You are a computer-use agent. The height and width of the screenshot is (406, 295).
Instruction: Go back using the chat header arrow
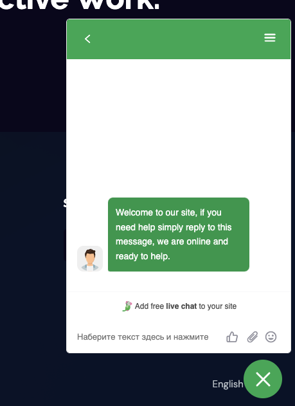[87, 39]
